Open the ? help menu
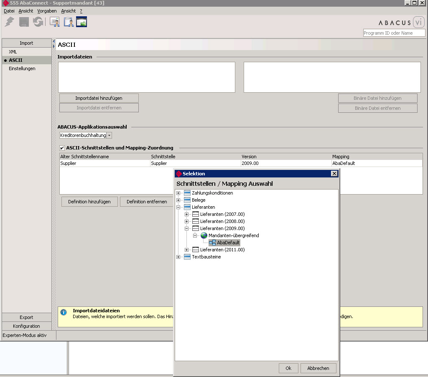The image size is (428, 377). click(x=81, y=11)
